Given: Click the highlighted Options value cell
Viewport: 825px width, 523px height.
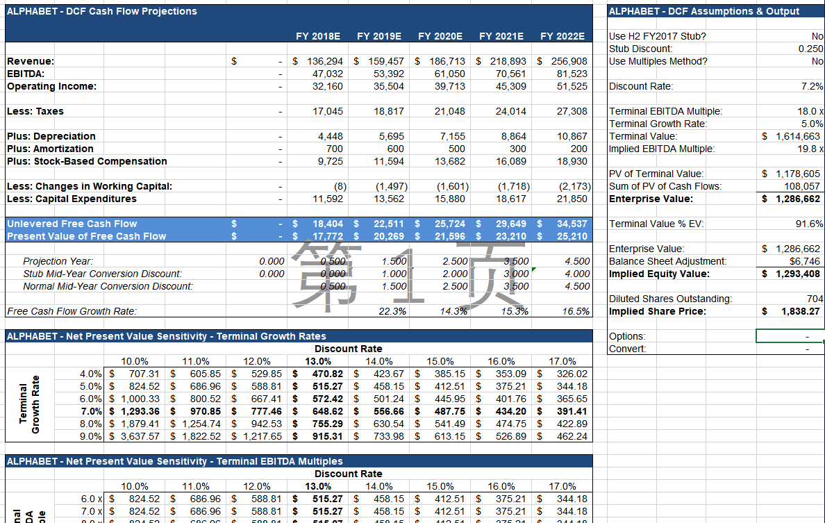Looking at the screenshot, I should tap(790, 335).
